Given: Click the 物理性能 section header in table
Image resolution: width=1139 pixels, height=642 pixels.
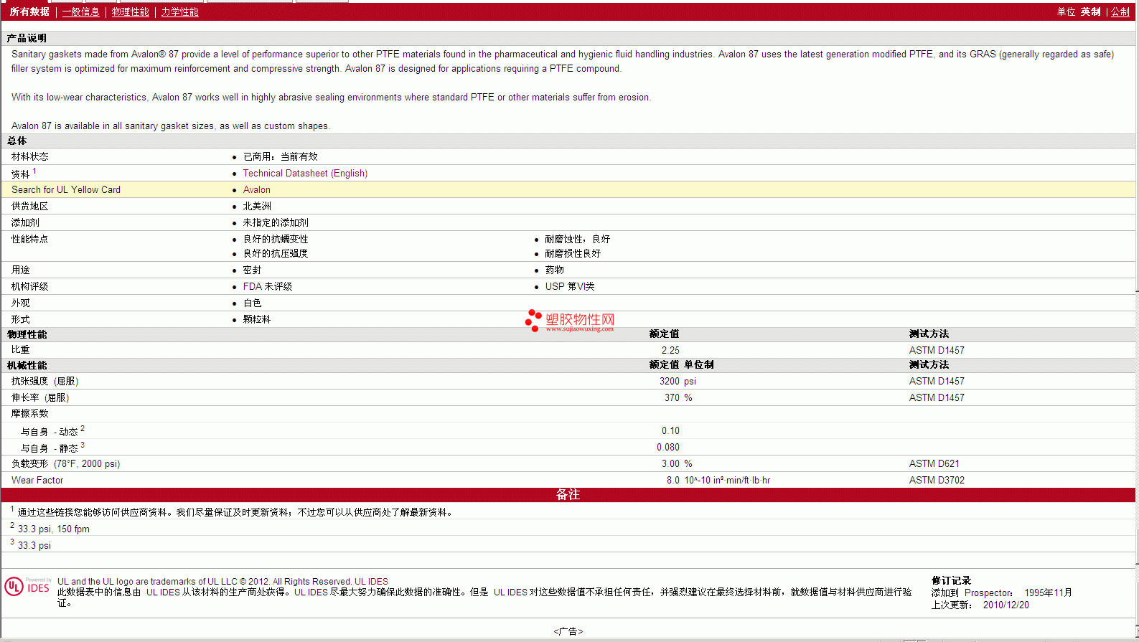Looking at the screenshot, I should click(27, 334).
